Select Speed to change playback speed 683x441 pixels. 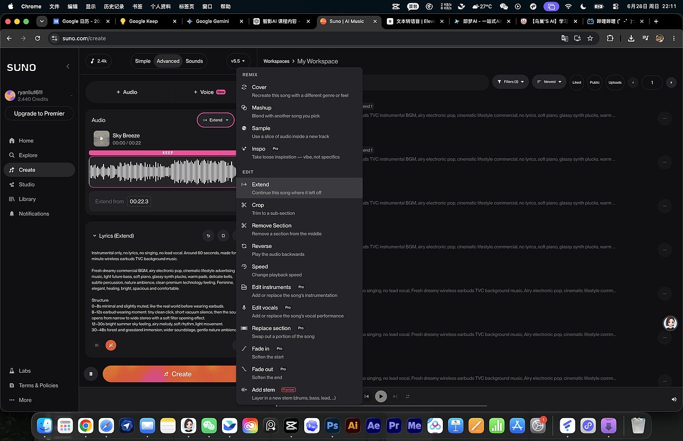[299, 270]
